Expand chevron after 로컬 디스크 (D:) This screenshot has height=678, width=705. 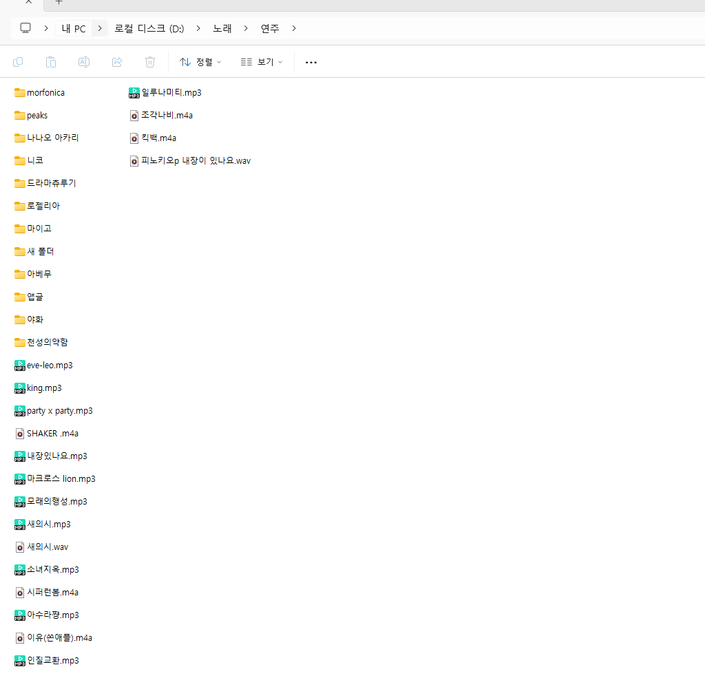[x=198, y=28]
